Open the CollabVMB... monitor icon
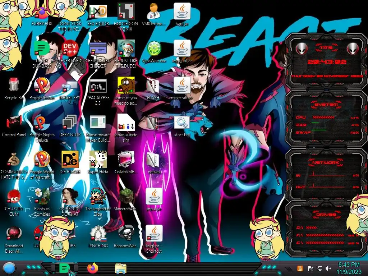The width and height of the screenshot is (368, 276). (126, 159)
